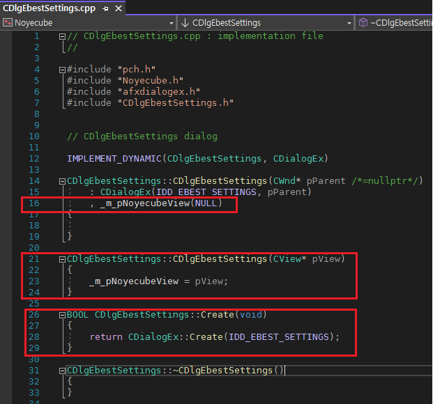Click IMPLEMENT_DYNAMIC macro text
Screen dimensions: 433x404
point(114,159)
